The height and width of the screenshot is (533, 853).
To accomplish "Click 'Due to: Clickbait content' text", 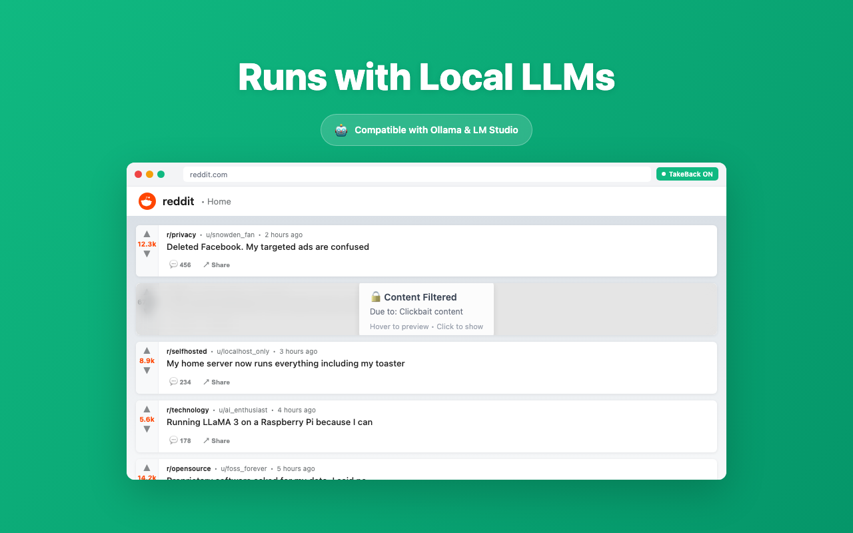I will tap(417, 312).
